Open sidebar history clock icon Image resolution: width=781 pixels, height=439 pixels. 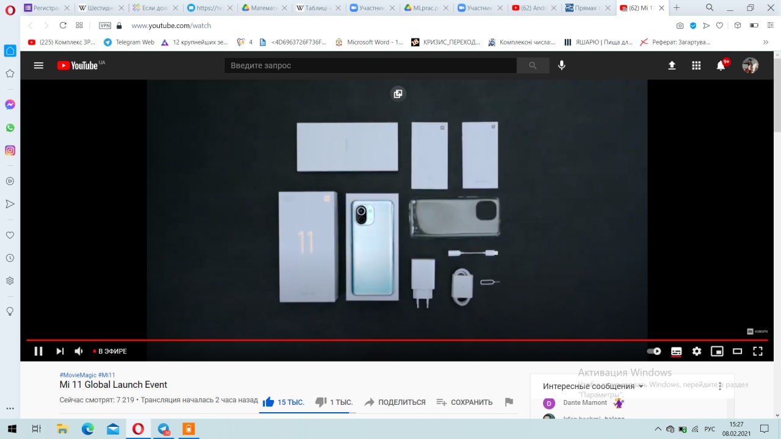(x=10, y=258)
